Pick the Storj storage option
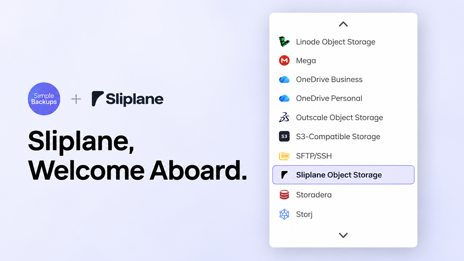The height and width of the screenshot is (261, 464). click(343, 214)
